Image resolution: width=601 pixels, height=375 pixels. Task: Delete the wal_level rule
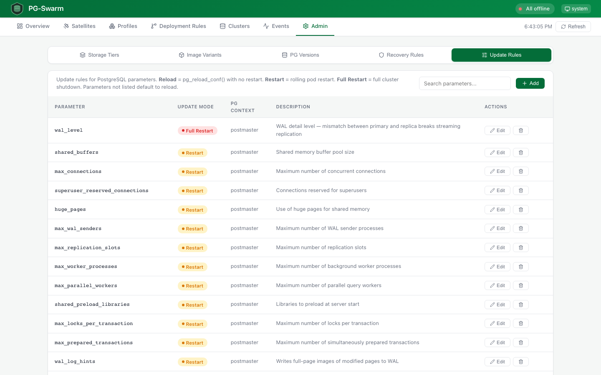(x=520, y=130)
